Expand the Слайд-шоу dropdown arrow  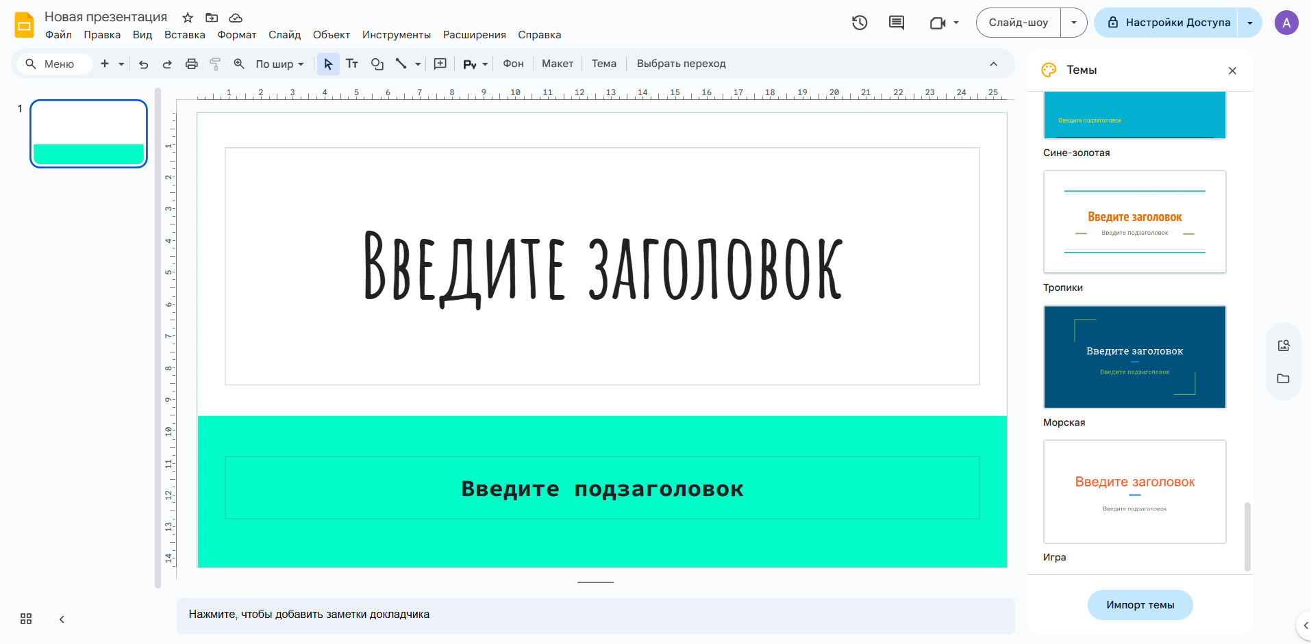[1073, 23]
